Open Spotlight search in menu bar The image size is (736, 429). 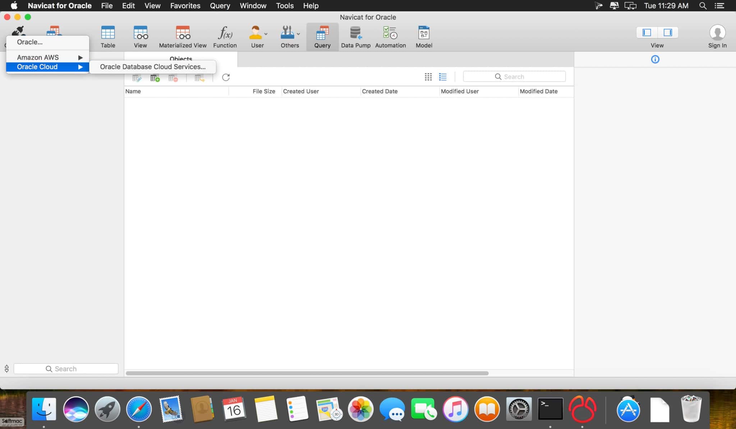pyautogui.click(x=703, y=5)
